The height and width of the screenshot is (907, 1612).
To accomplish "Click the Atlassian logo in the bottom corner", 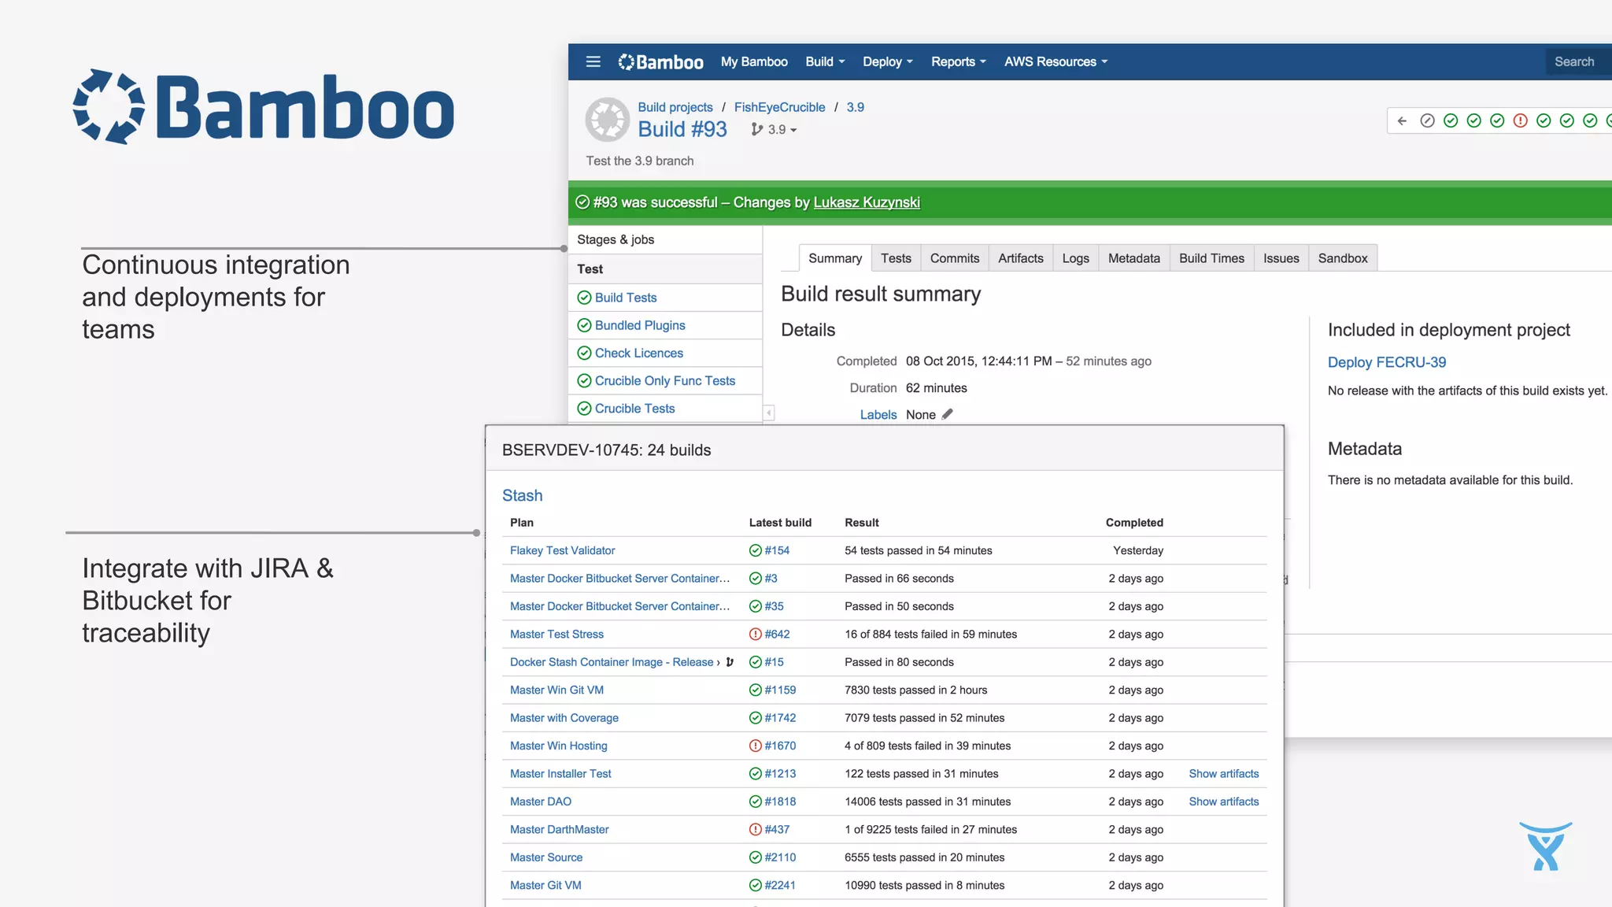I will pyautogui.click(x=1546, y=846).
